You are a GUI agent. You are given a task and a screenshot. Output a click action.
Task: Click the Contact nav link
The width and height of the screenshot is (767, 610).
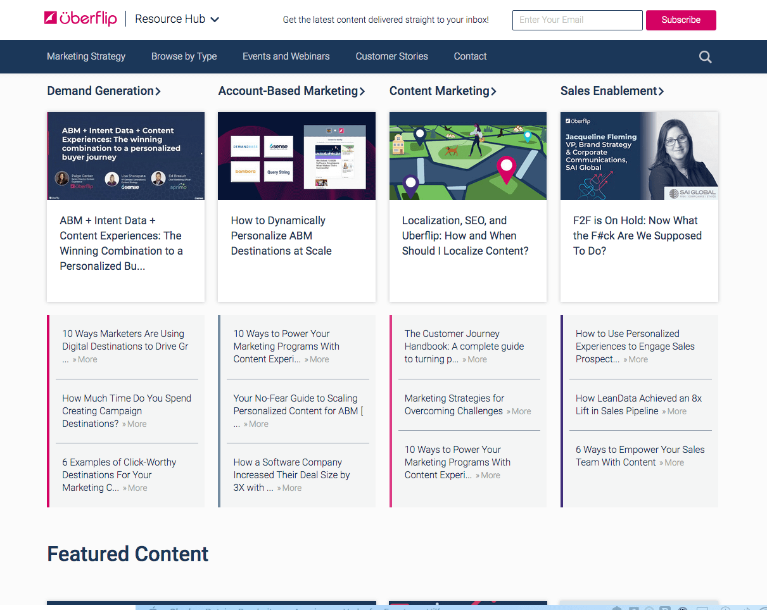pos(470,56)
